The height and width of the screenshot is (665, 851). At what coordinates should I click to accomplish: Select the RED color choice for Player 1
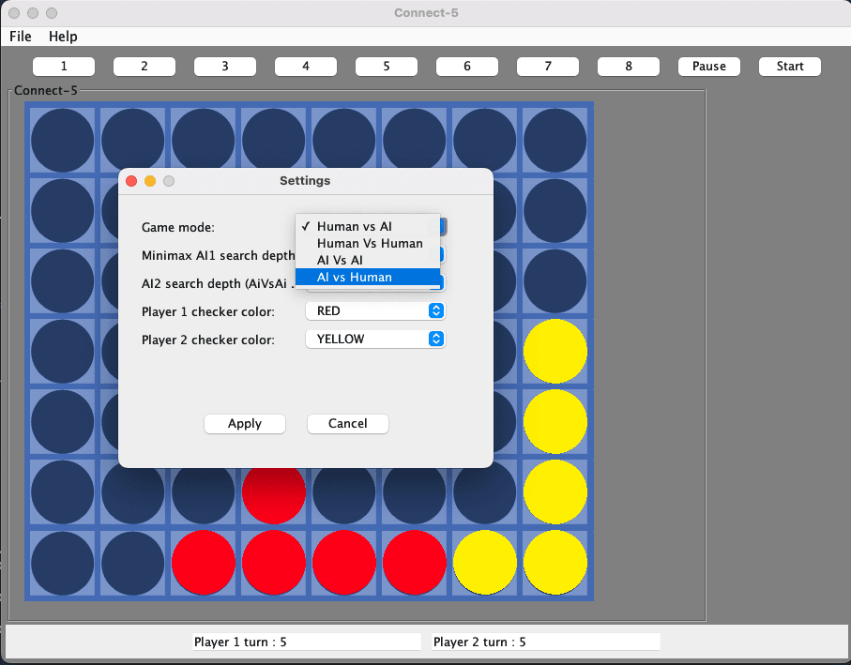tap(375, 310)
